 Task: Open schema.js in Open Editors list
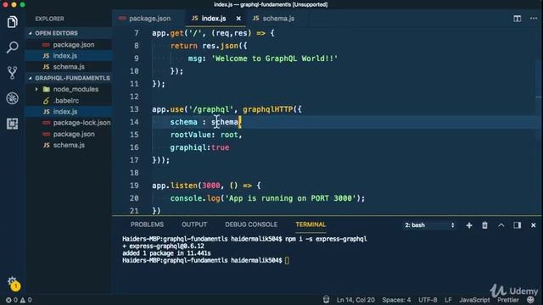(69, 67)
